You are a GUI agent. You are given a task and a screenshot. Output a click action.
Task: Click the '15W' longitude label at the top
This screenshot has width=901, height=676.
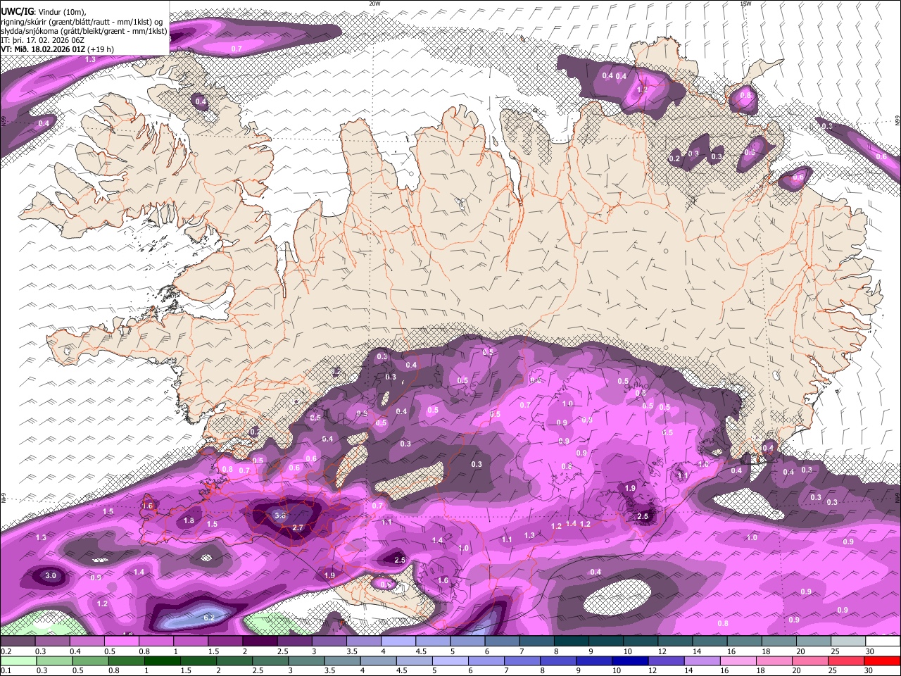[x=745, y=3]
